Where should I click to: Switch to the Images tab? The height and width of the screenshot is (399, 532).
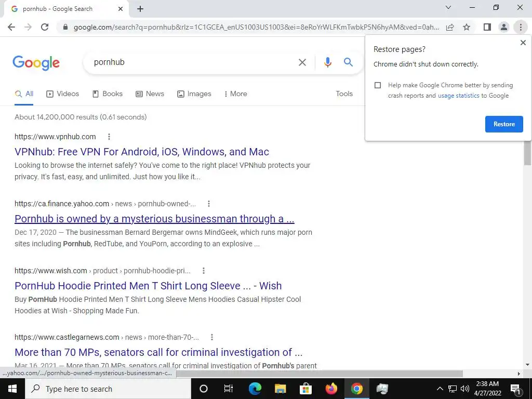click(x=194, y=94)
